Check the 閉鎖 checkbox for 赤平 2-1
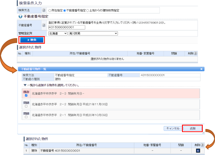The height and width of the screenshot is (155, 215). click(26, 117)
